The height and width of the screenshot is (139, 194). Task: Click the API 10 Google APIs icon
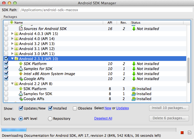point(21,79)
